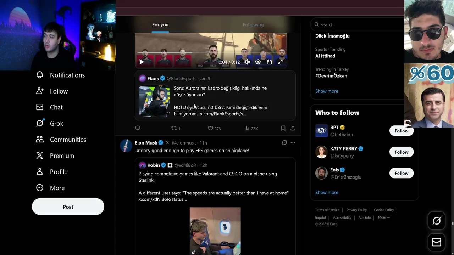Open Enis profile avatar
The image size is (454, 255).
(321, 173)
